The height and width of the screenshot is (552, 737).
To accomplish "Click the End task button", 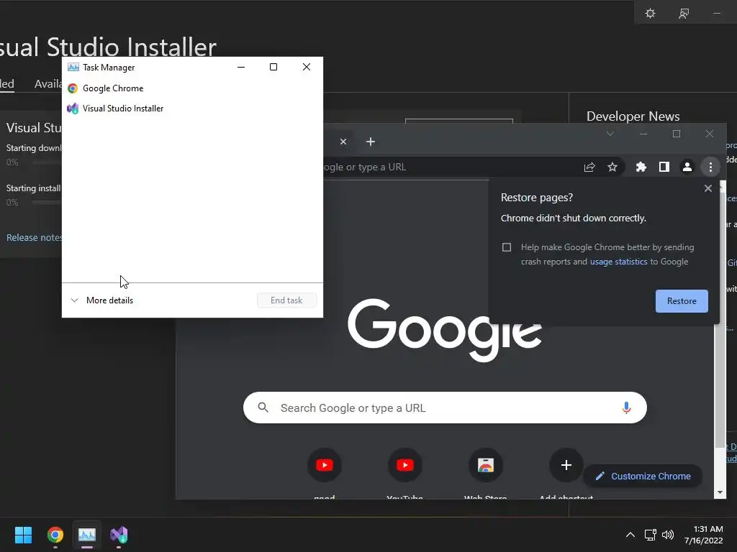I will point(286,300).
